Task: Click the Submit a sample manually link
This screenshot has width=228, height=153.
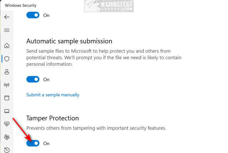Action: (x=53, y=95)
